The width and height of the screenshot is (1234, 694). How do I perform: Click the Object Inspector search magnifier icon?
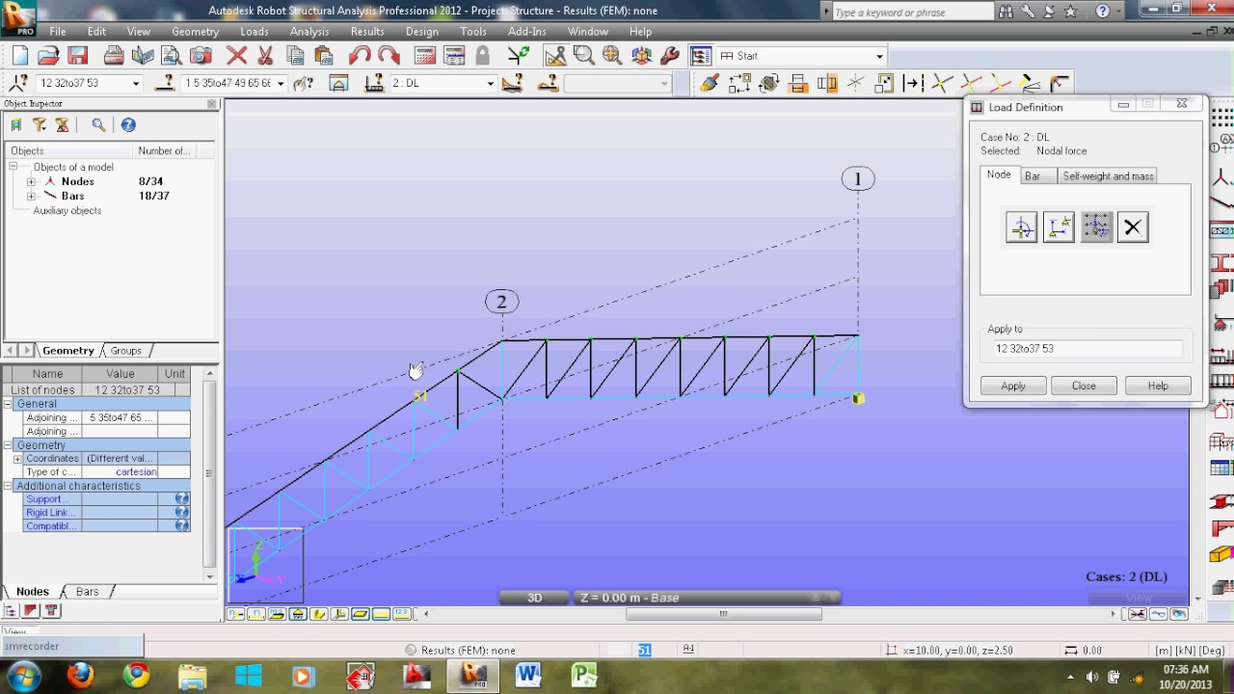tap(98, 124)
